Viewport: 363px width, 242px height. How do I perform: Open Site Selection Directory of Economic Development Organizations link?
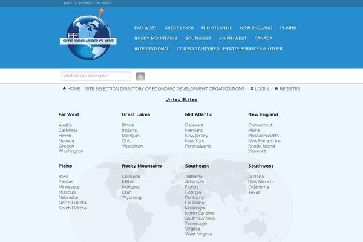click(x=165, y=89)
